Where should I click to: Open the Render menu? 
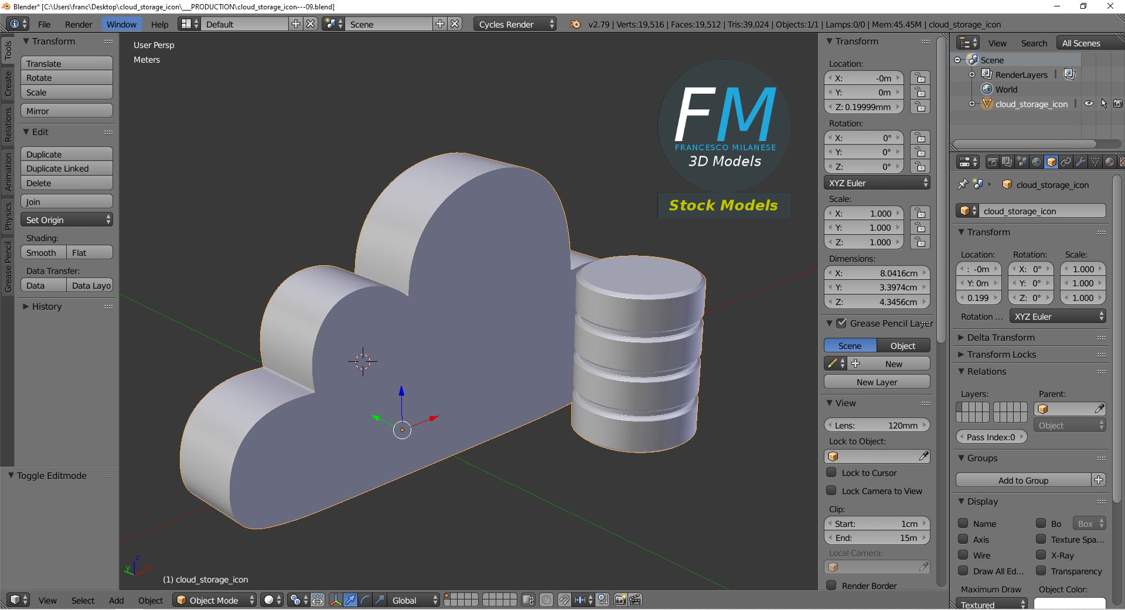(x=79, y=25)
